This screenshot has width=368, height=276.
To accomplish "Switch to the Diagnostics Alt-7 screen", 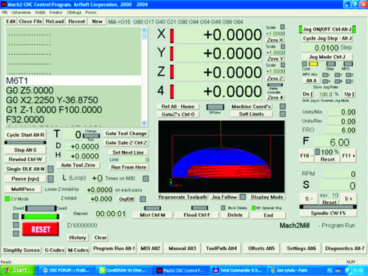I will [345, 248].
